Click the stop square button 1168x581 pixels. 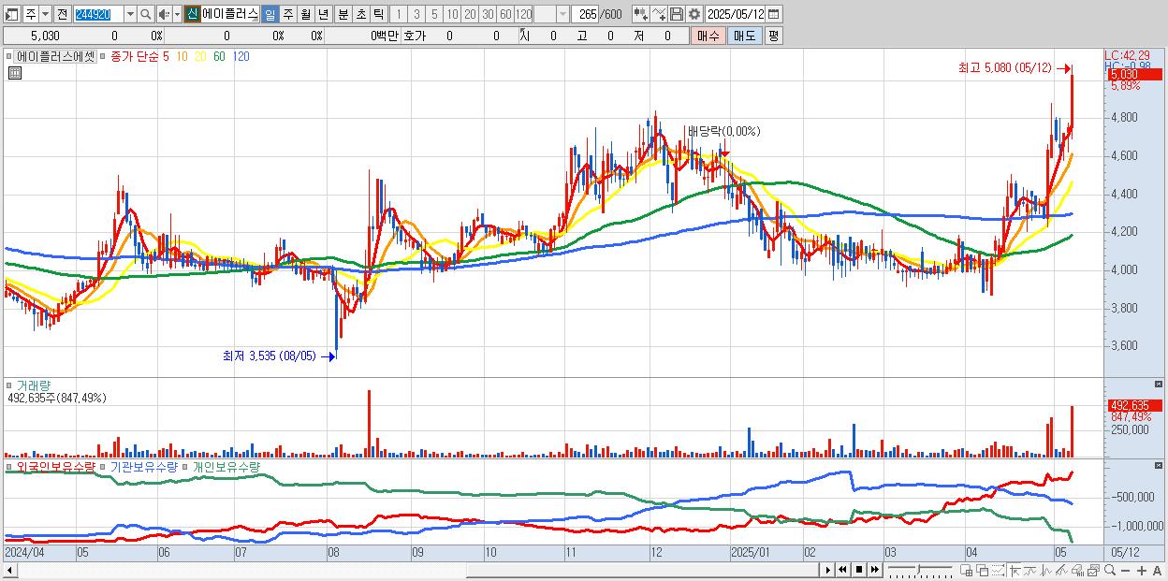pyautogui.click(x=858, y=570)
